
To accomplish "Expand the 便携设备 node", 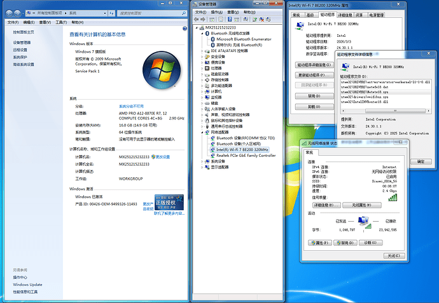I will (202, 63).
